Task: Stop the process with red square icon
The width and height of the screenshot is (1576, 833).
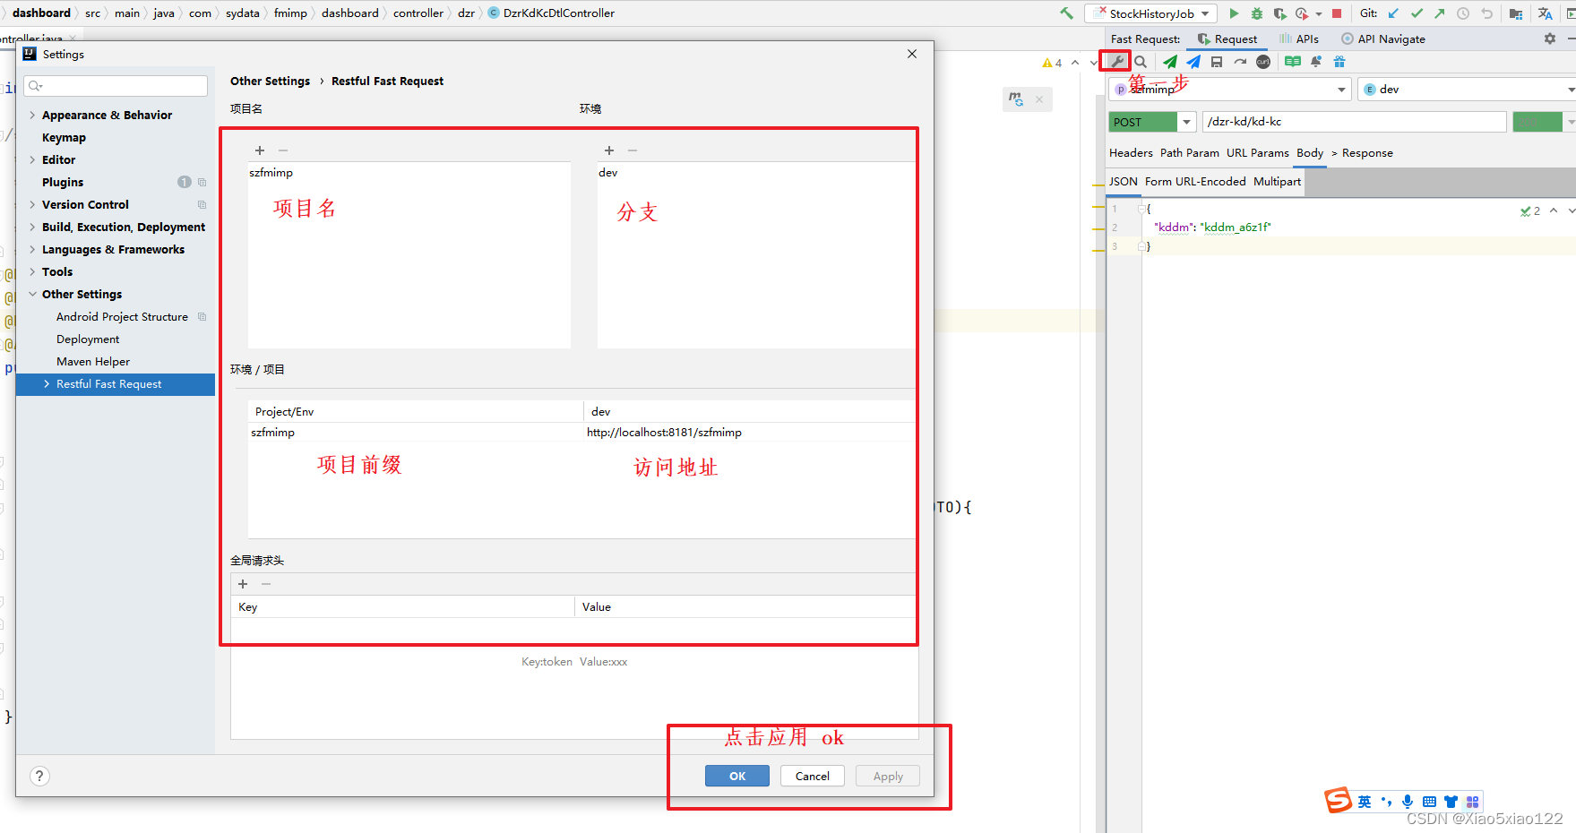Action: pos(1337,13)
